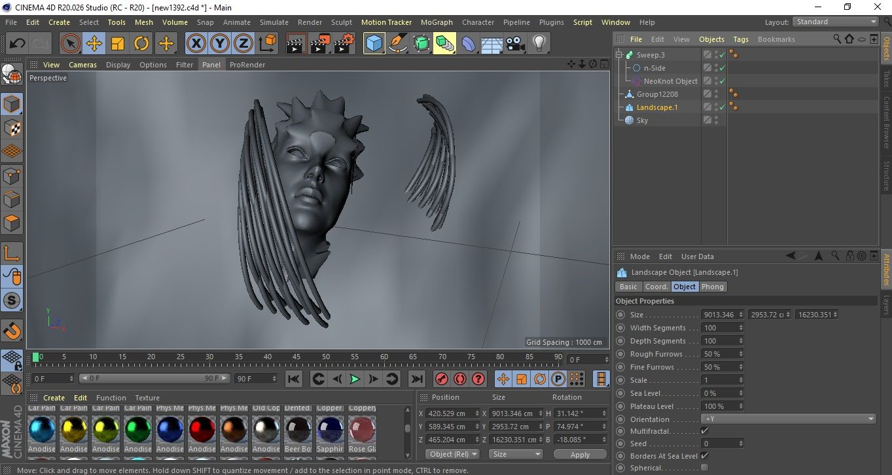Select the Sapphire material swatch
Image resolution: width=892 pixels, height=475 pixels.
[x=330, y=429]
